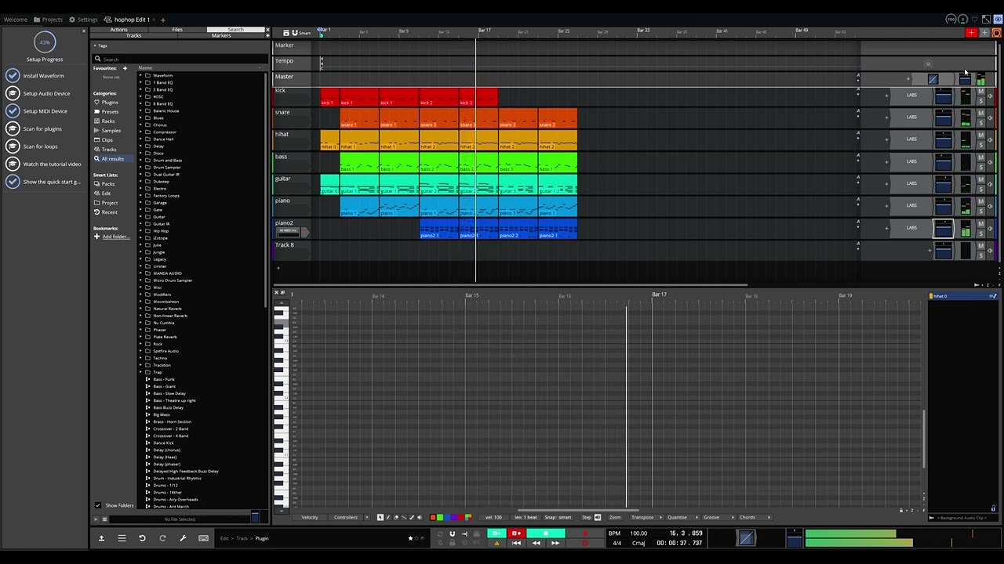Switch to the Projects tab

tap(49, 20)
